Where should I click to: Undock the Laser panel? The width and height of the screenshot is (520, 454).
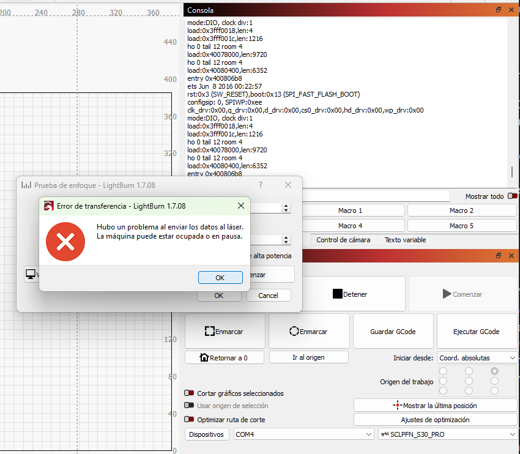coord(499,255)
